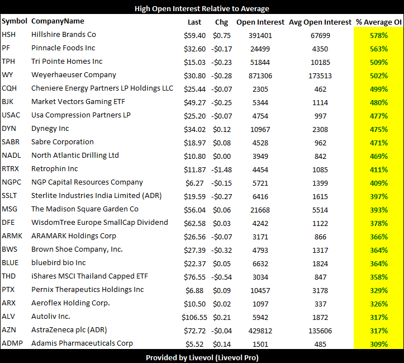Select iShares MSCI Thailand Capped ETF
This screenshot has height=363, width=404.
click(89, 276)
